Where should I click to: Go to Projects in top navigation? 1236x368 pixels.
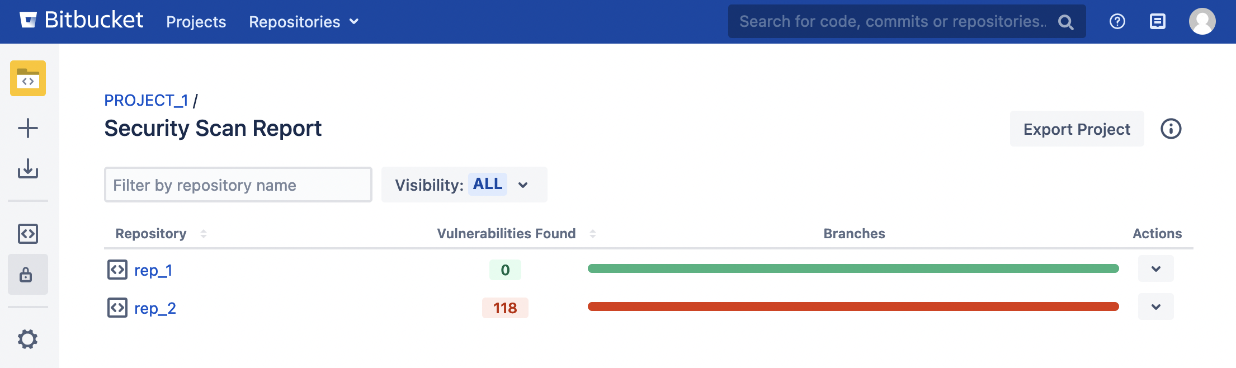[196, 22]
